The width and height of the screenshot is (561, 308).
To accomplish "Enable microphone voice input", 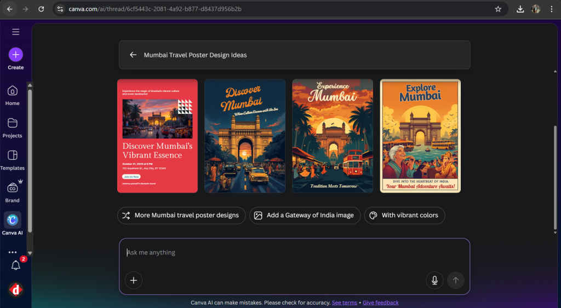I will point(434,281).
